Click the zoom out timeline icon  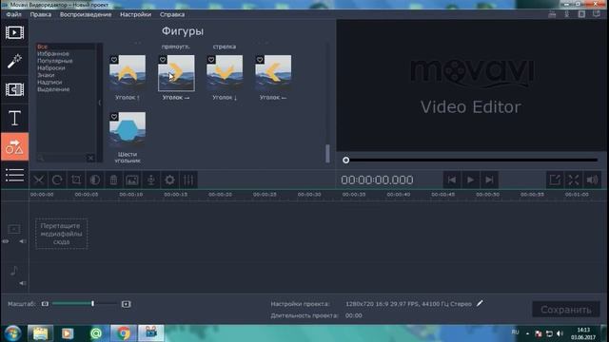pos(45,304)
